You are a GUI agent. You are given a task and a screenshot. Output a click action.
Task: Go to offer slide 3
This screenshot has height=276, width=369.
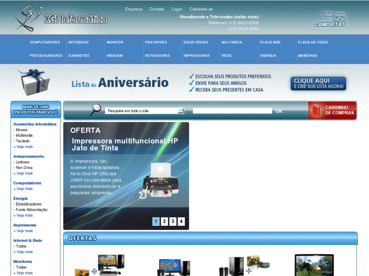tap(173, 221)
